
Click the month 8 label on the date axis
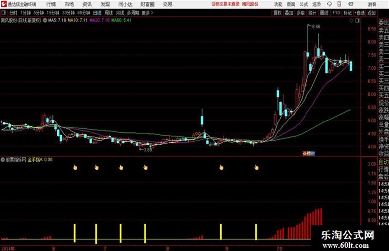[x=168, y=248]
